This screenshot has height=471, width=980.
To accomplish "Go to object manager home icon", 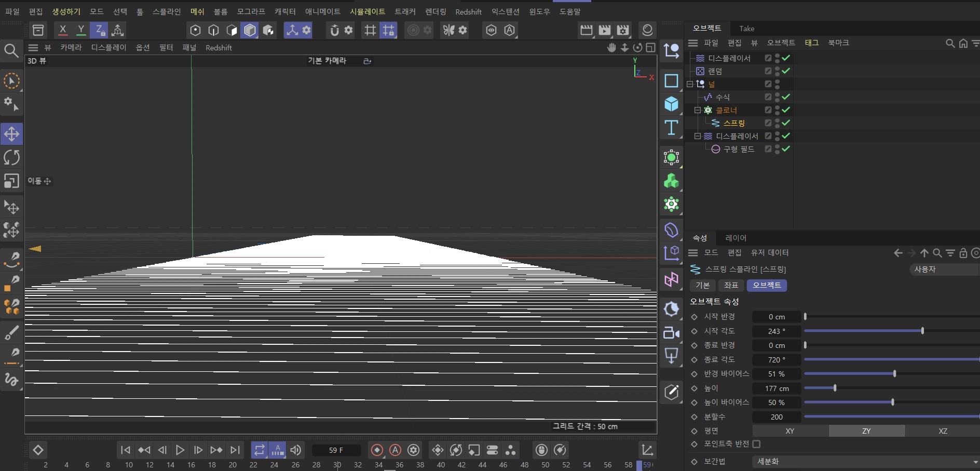I will tap(963, 43).
